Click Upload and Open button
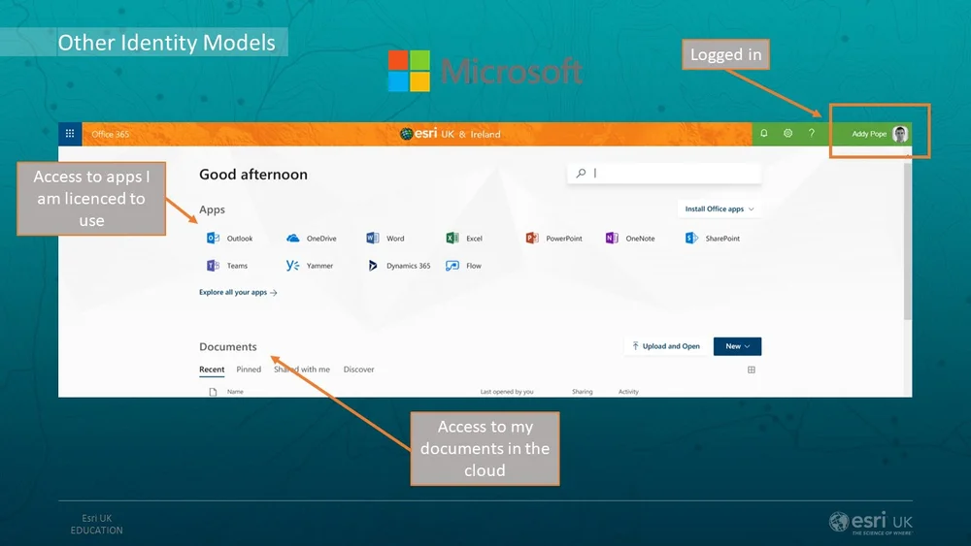 coord(666,346)
